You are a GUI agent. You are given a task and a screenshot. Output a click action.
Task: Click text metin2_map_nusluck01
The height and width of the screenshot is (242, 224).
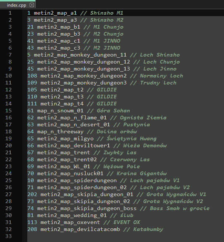coord(70,173)
